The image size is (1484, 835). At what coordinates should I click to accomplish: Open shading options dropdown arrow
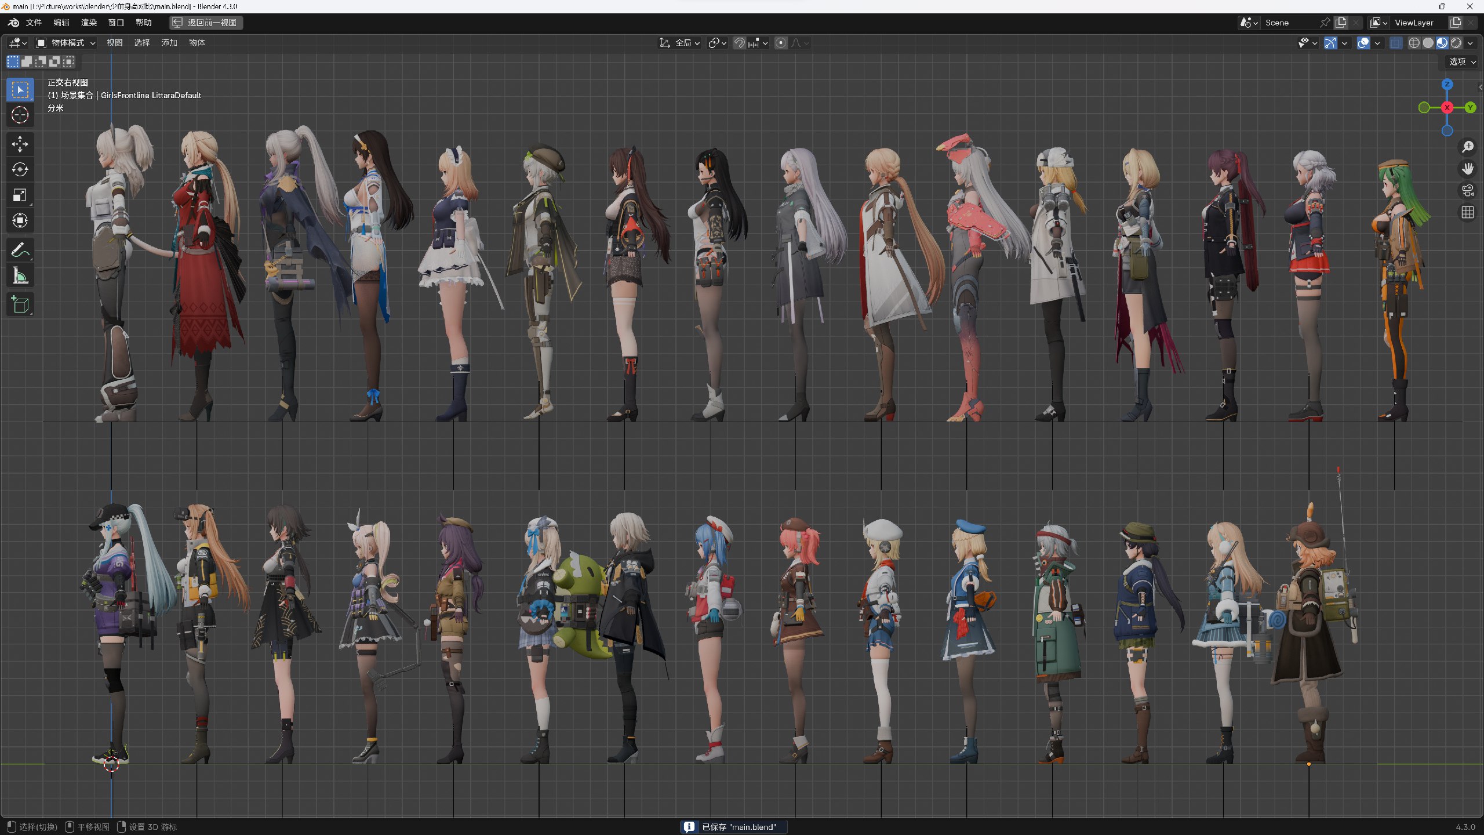(1470, 43)
